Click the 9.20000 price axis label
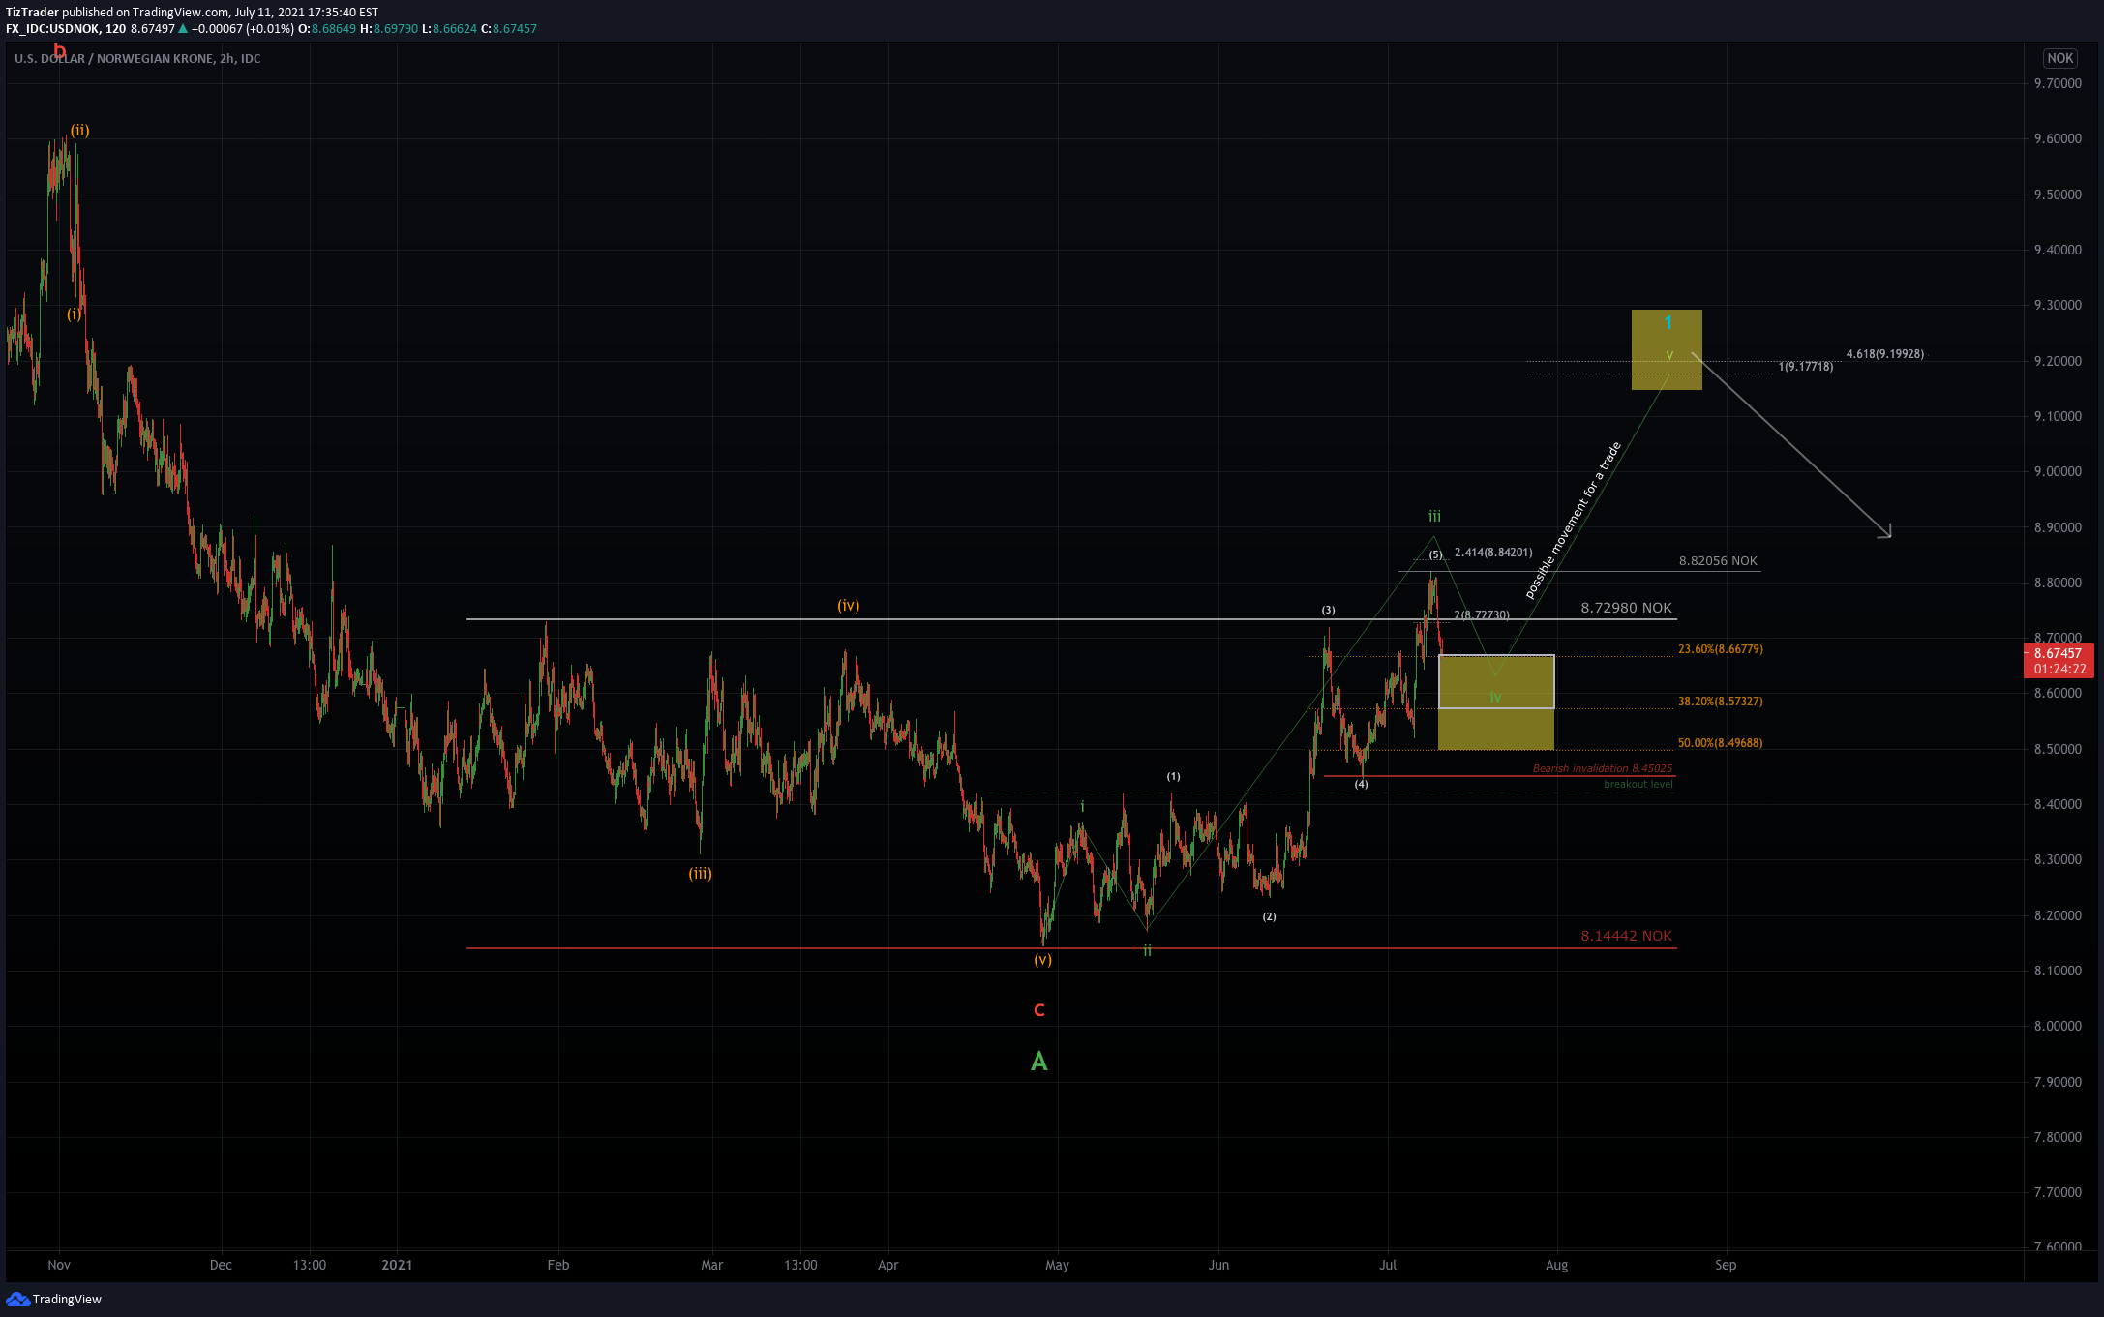 2058,361
